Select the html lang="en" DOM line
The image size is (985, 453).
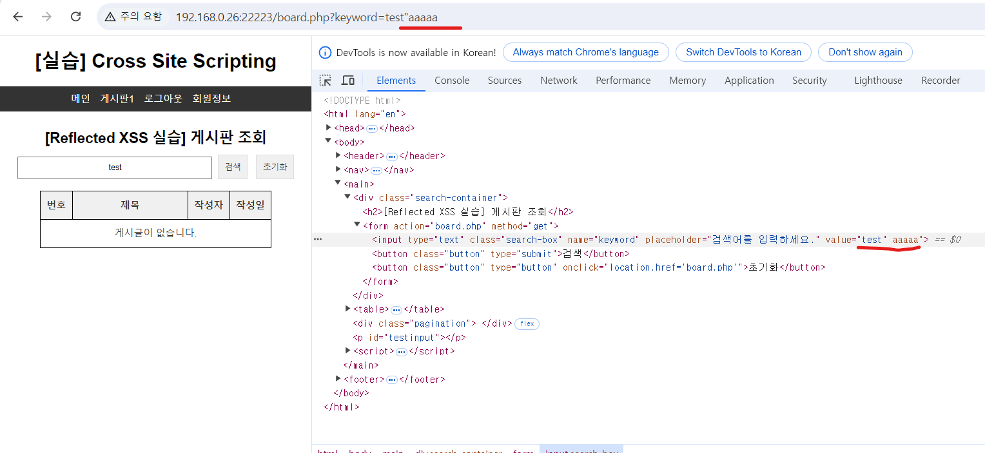click(x=365, y=114)
